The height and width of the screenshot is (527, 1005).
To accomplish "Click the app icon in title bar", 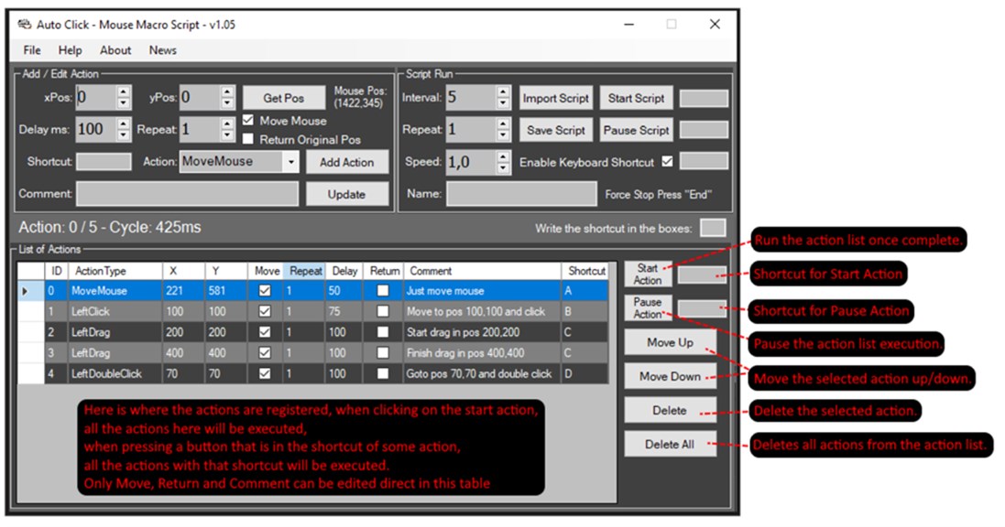I will pos(25,25).
